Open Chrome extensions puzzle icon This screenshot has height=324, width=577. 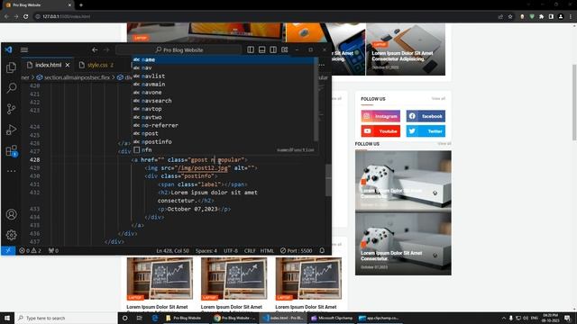point(541,16)
